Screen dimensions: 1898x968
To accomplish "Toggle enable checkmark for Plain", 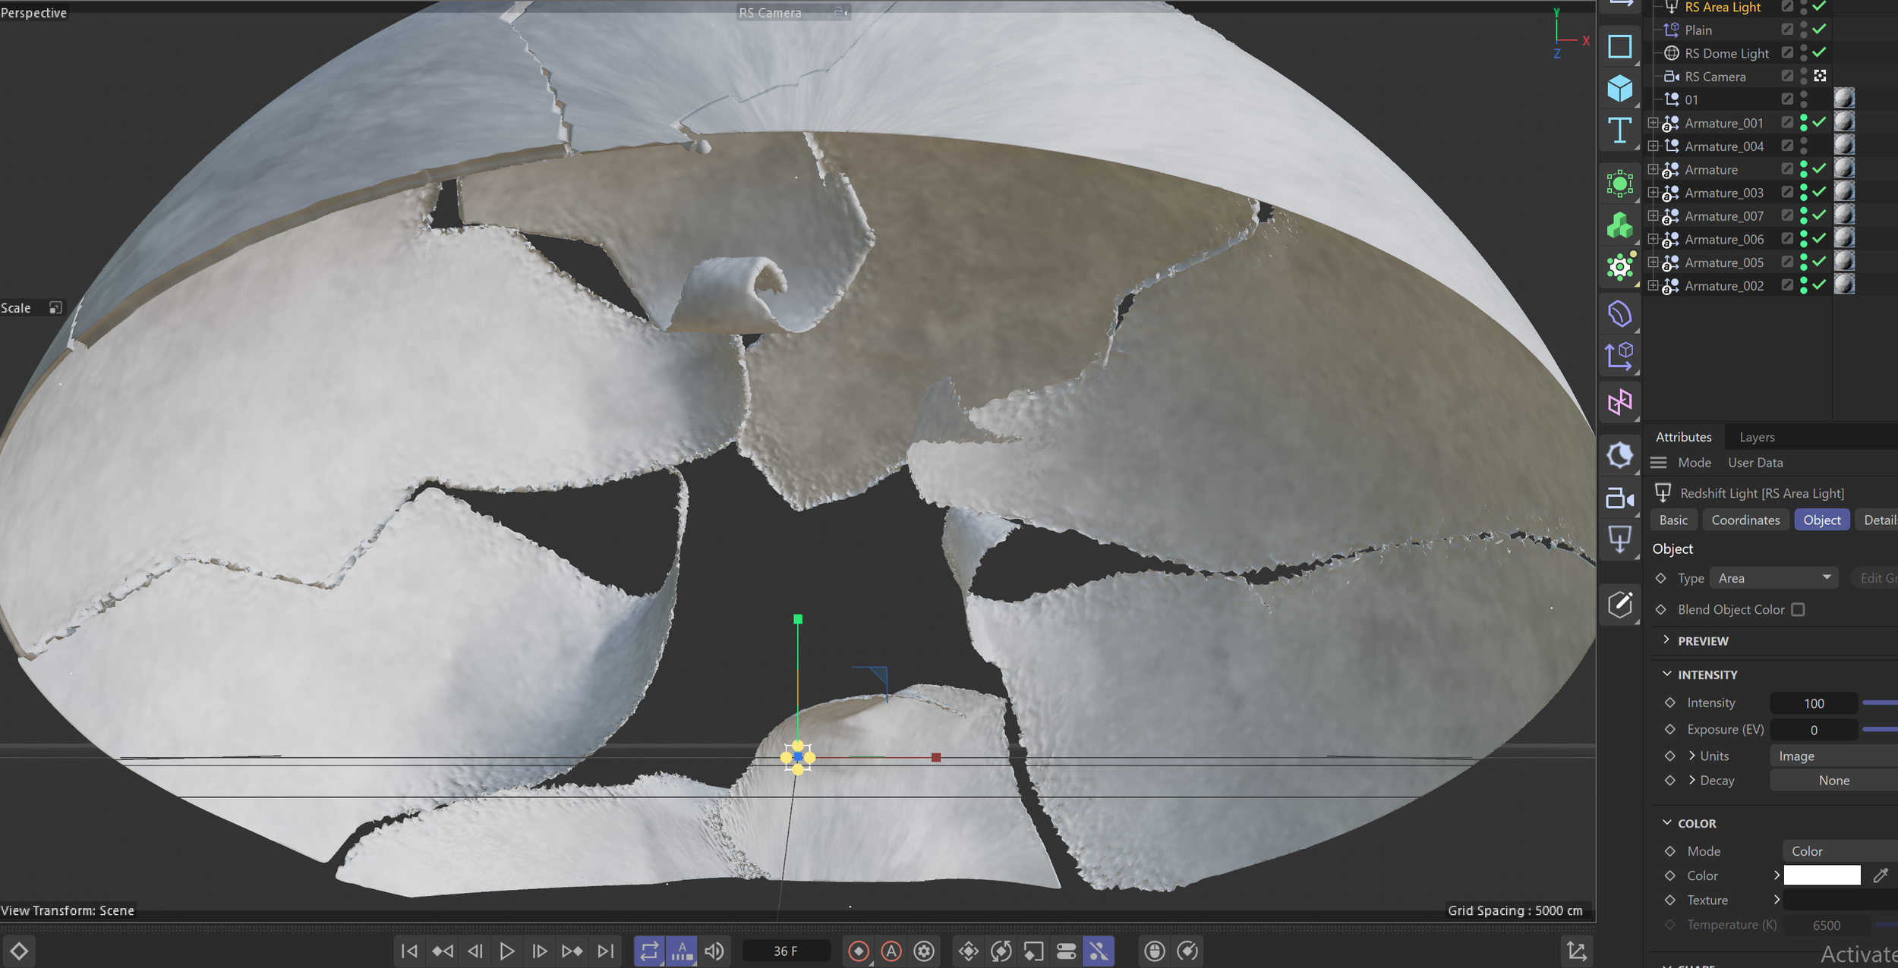I will pos(1819,30).
